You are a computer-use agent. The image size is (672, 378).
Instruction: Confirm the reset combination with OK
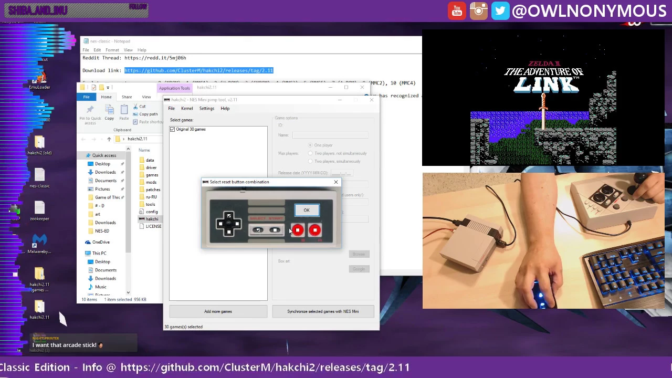point(307,210)
